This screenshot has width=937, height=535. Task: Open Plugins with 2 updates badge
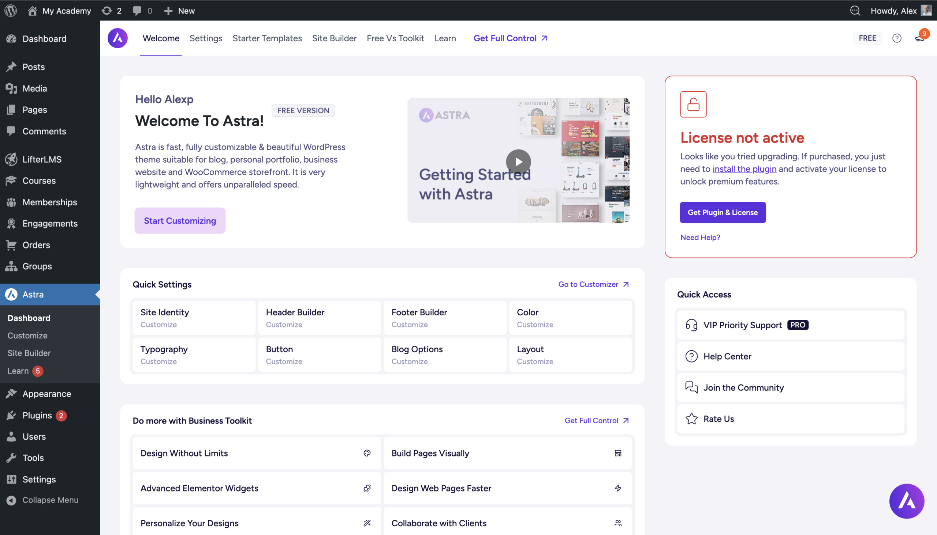click(x=50, y=415)
